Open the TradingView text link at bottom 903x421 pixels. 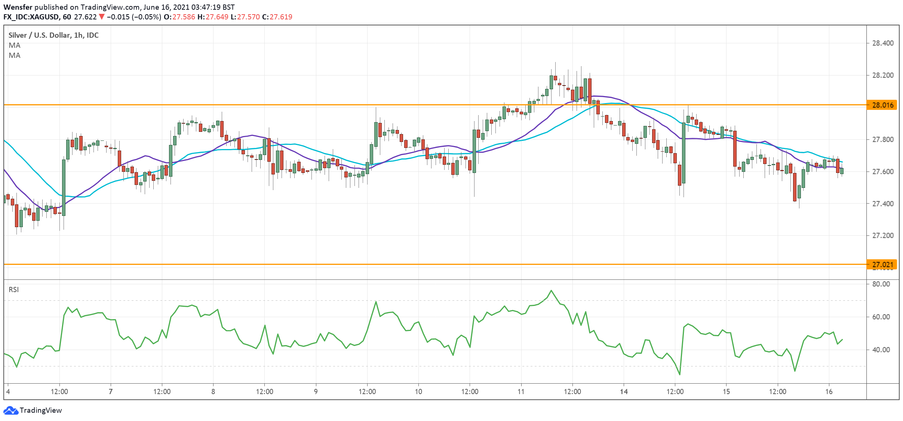point(41,410)
